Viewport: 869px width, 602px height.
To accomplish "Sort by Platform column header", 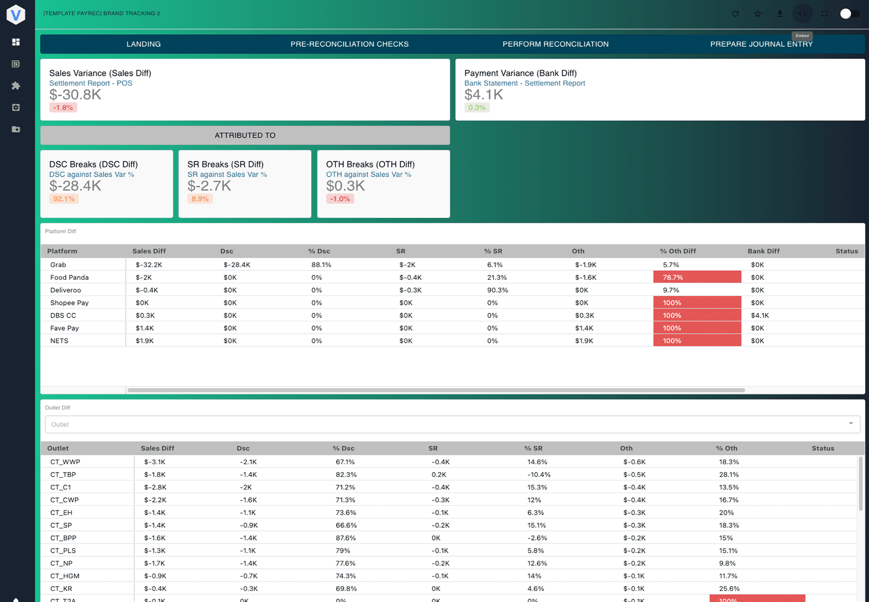I will pyautogui.click(x=62, y=251).
